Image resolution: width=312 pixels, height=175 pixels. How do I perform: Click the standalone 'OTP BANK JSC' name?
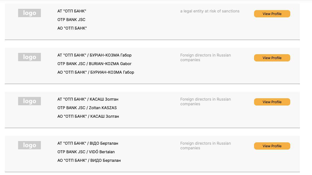(x=71, y=20)
